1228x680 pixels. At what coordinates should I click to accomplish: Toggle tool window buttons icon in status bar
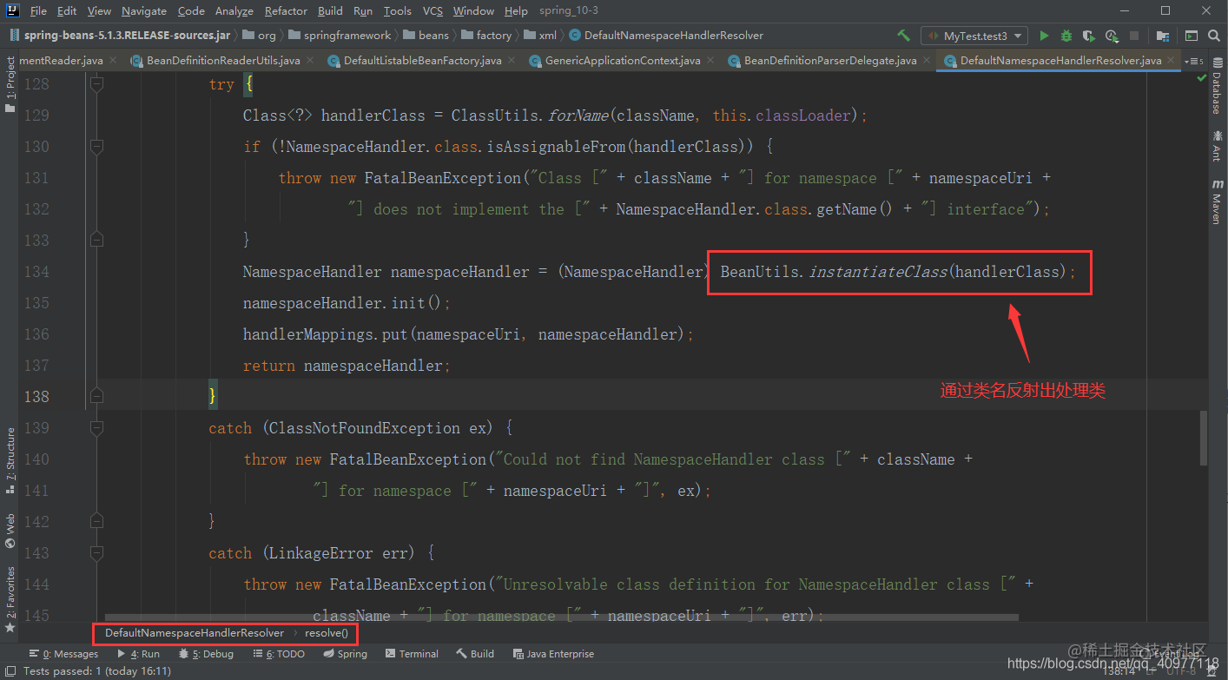[x=9, y=671]
